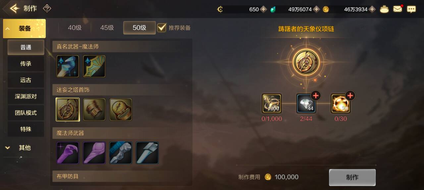
Task: Click the 制作 craft button
Action: point(352,177)
